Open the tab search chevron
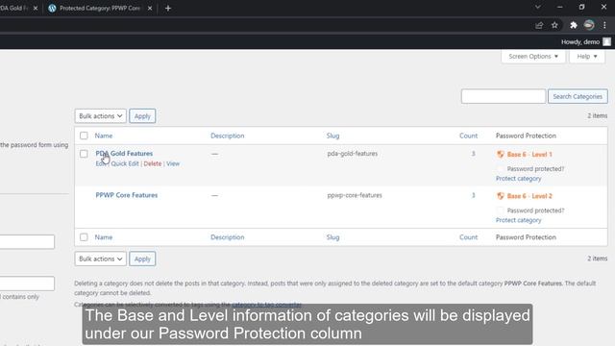This screenshot has height=346, width=615. (538, 7)
